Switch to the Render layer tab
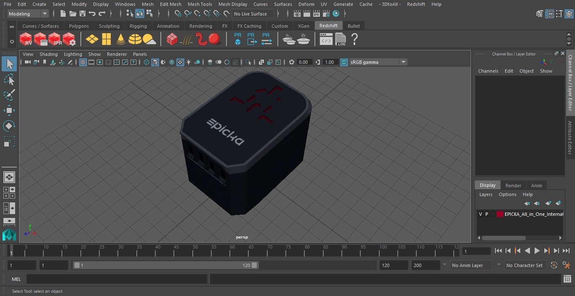The image size is (575, 296). 513,186
